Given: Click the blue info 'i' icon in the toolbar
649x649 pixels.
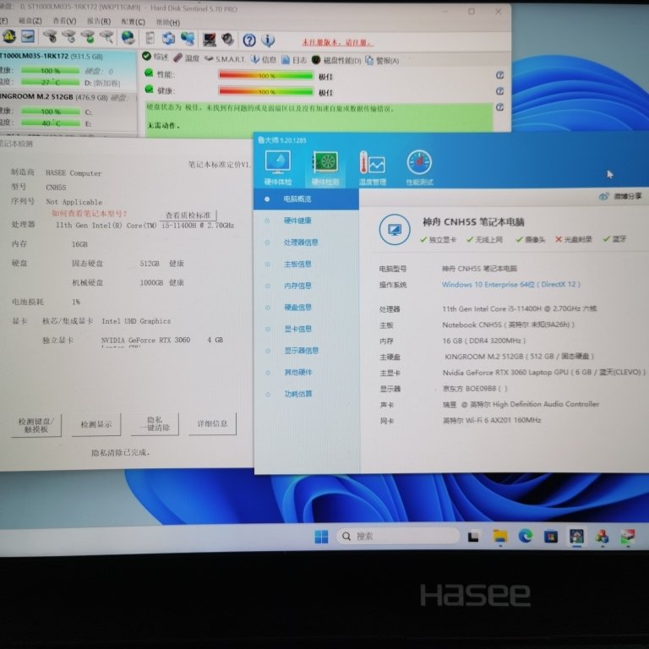Looking at the screenshot, I should coord(268,41).
